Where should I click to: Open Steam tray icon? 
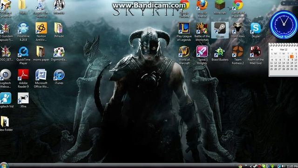click(255, 166)
